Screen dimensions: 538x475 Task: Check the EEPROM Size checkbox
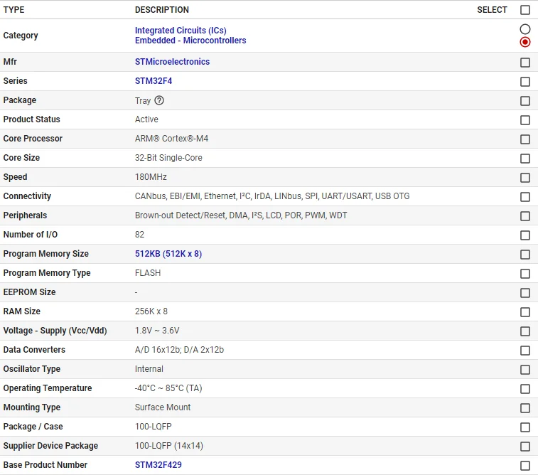pyautogui.click(x=525, y=293)
